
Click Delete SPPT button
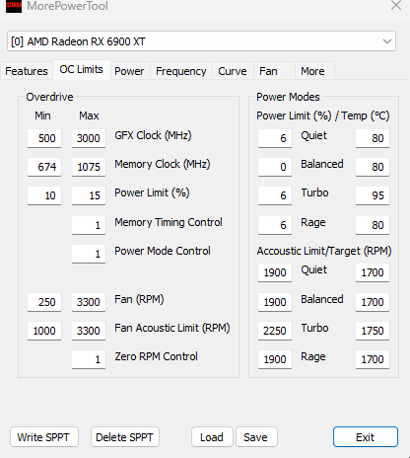[x=125, y=437]
